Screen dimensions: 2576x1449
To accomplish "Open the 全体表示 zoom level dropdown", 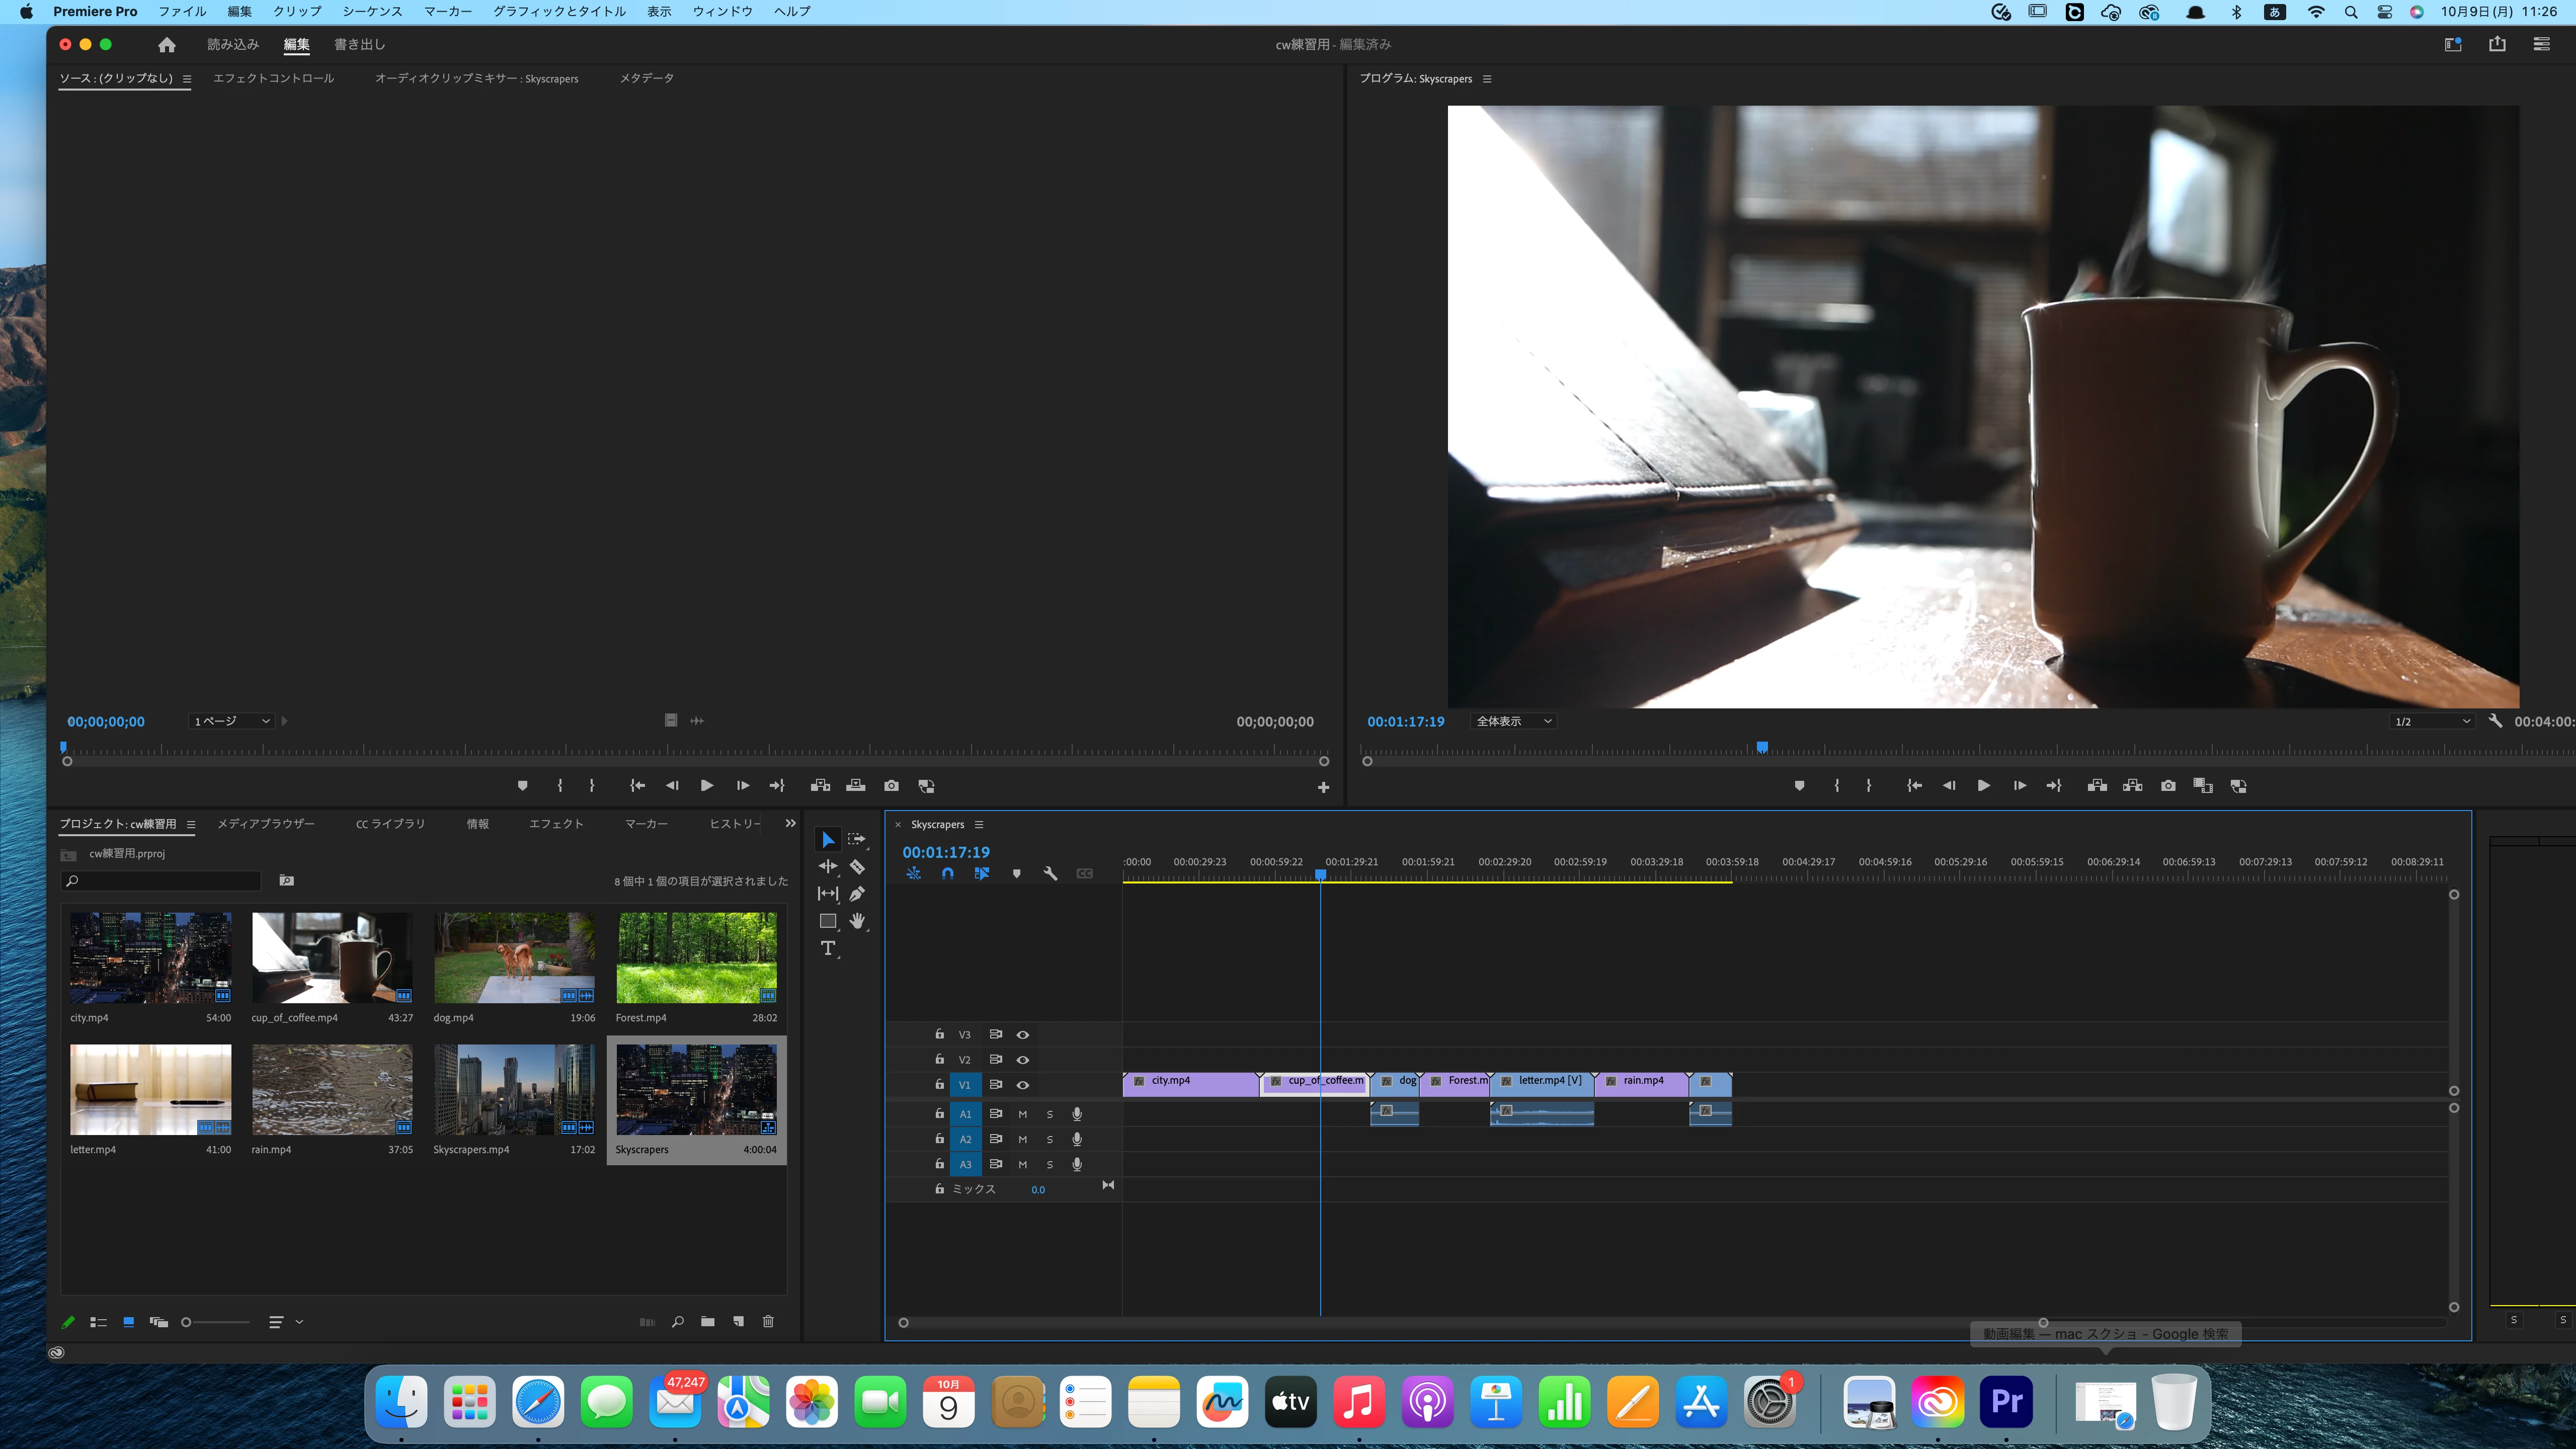I will pos(1514,721).
